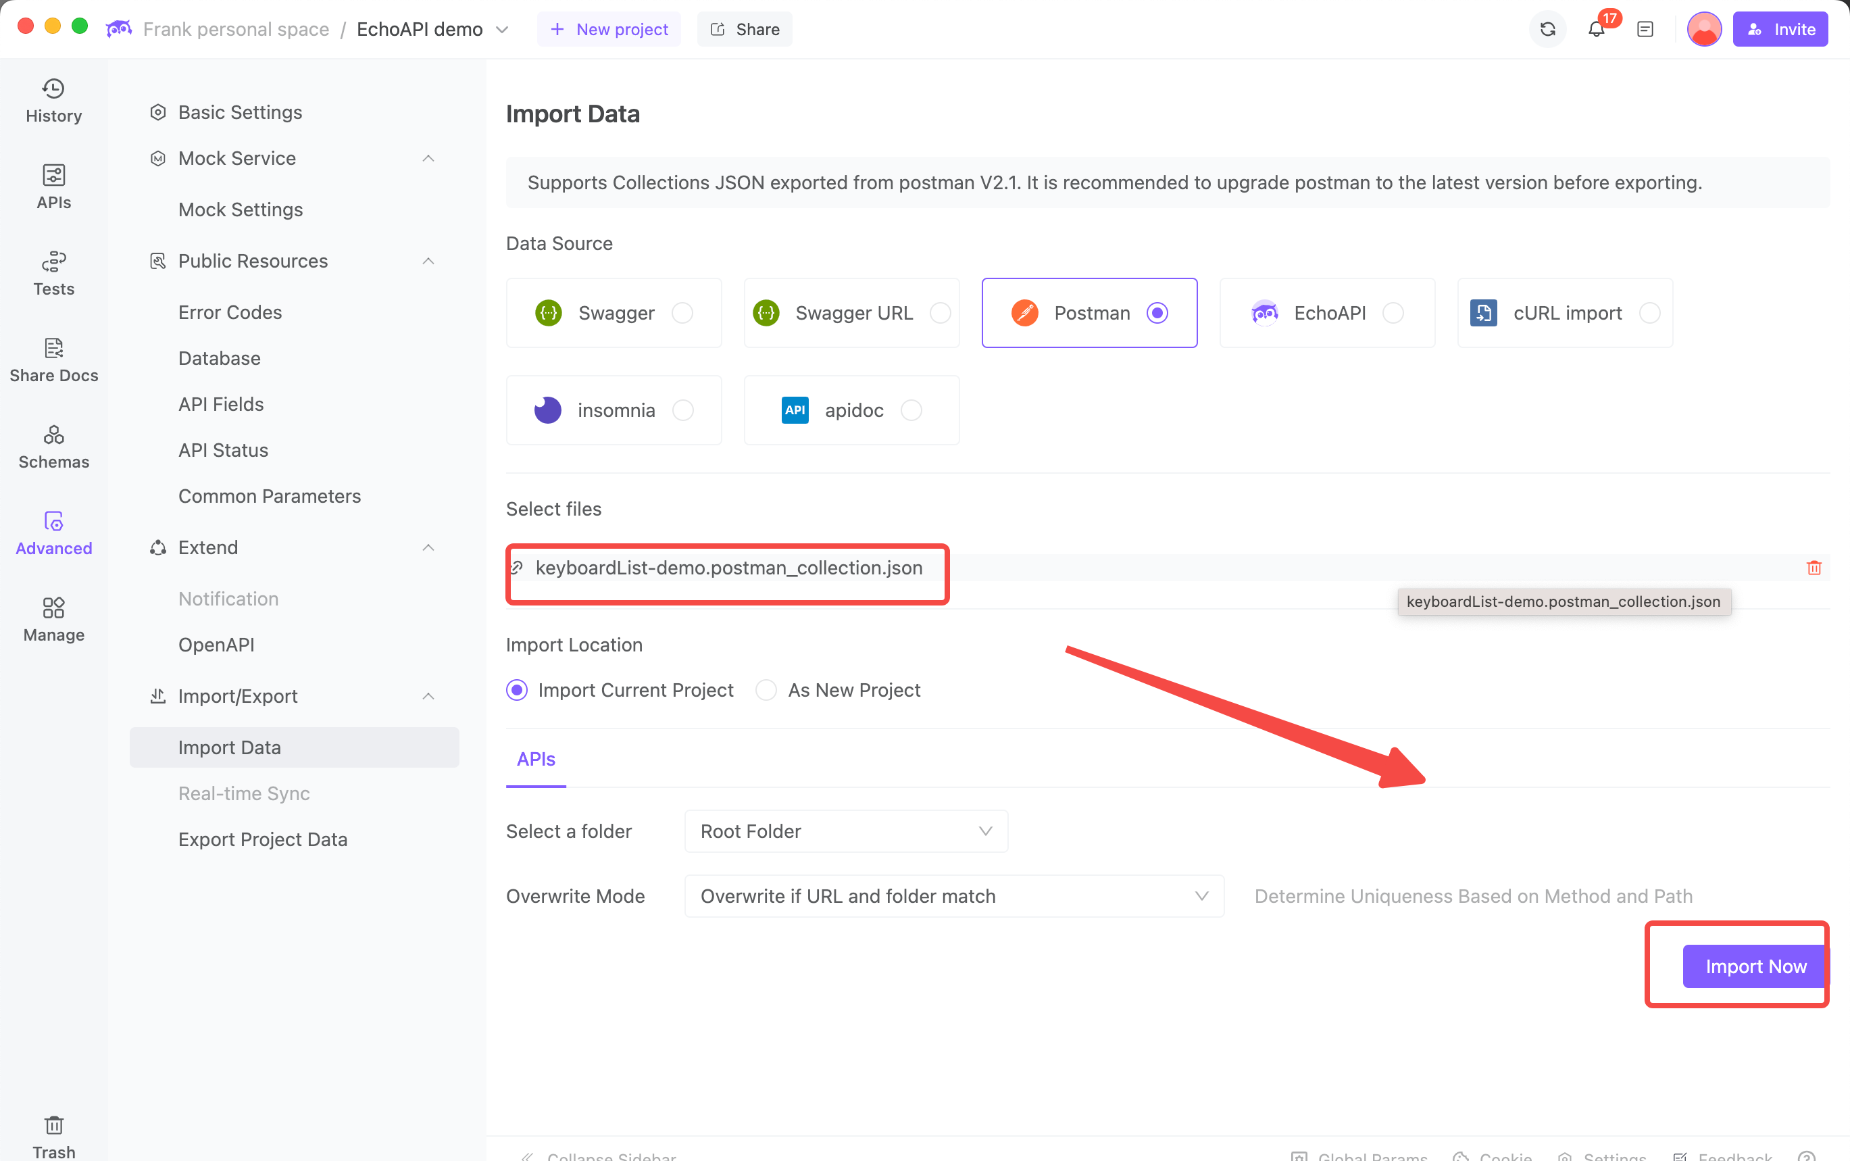Click the Share button

pyautogui.click(x=745, y=29)
